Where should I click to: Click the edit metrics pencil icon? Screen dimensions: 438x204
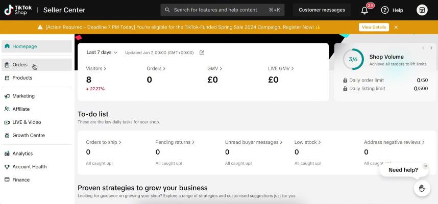click(x=202, y=53)
